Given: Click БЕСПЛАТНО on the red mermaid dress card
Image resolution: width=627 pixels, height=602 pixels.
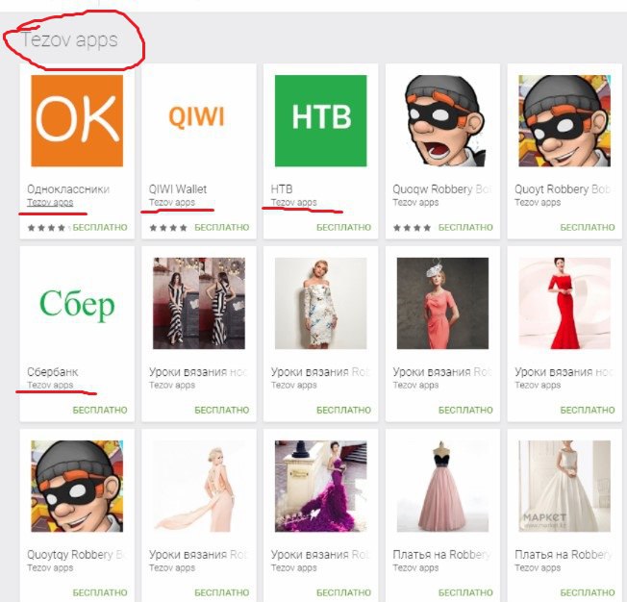Looking at the screenshot, I should 588,410.
